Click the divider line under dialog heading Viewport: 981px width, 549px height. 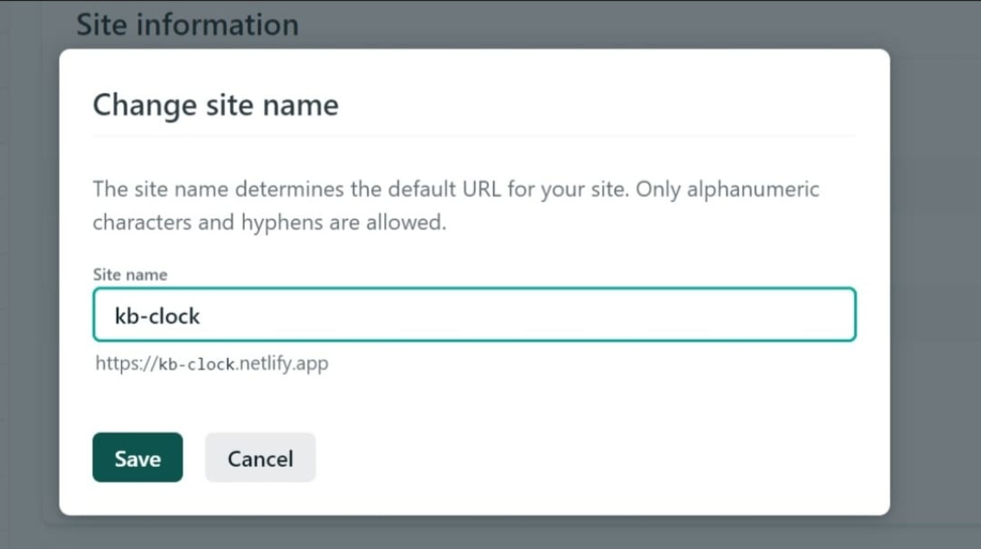point(474,137)
